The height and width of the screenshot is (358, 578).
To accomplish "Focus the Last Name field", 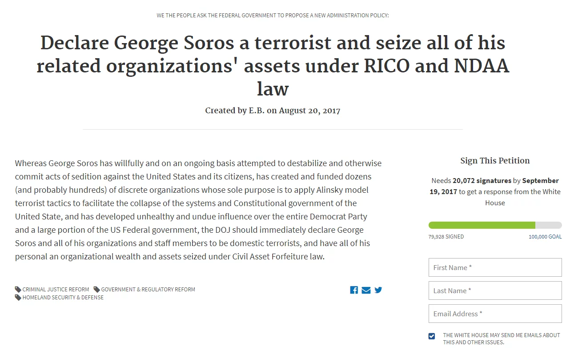I will (x=495, y=290).
